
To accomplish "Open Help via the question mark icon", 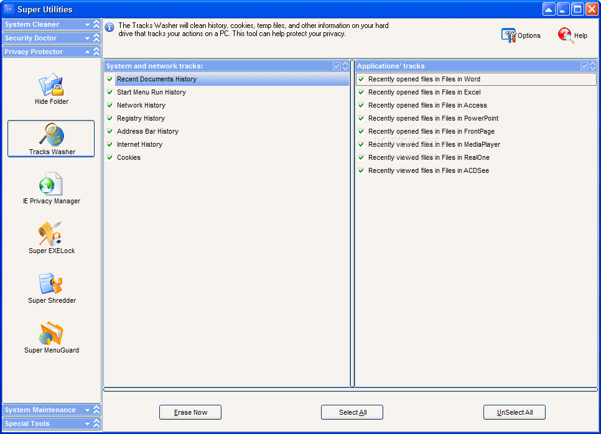I will pos(566,35).
